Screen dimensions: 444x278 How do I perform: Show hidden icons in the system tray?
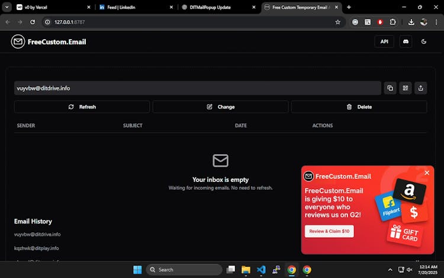[390, 270]
